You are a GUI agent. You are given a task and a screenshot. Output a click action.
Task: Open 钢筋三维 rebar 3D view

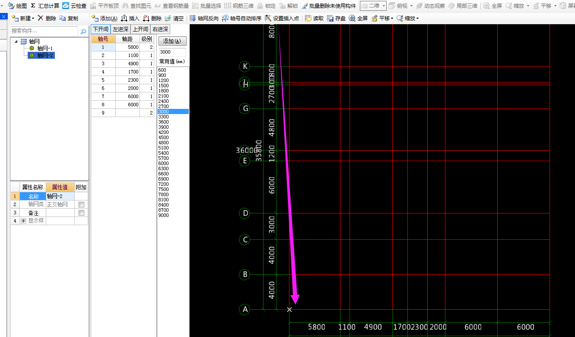239,6
